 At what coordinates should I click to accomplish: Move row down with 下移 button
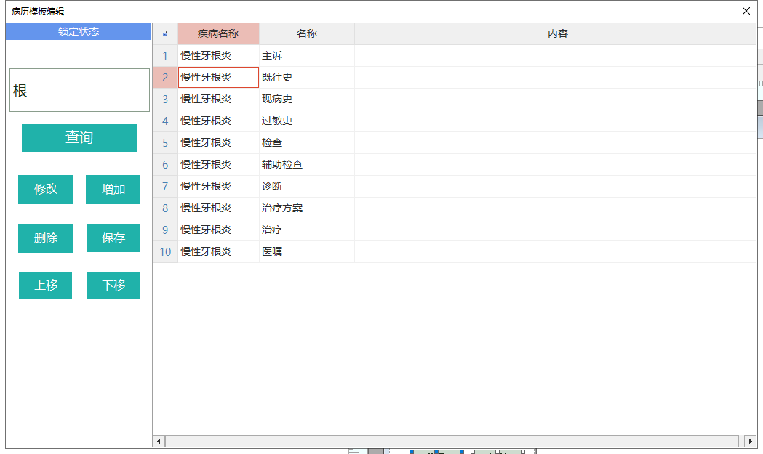click(113, 285)
